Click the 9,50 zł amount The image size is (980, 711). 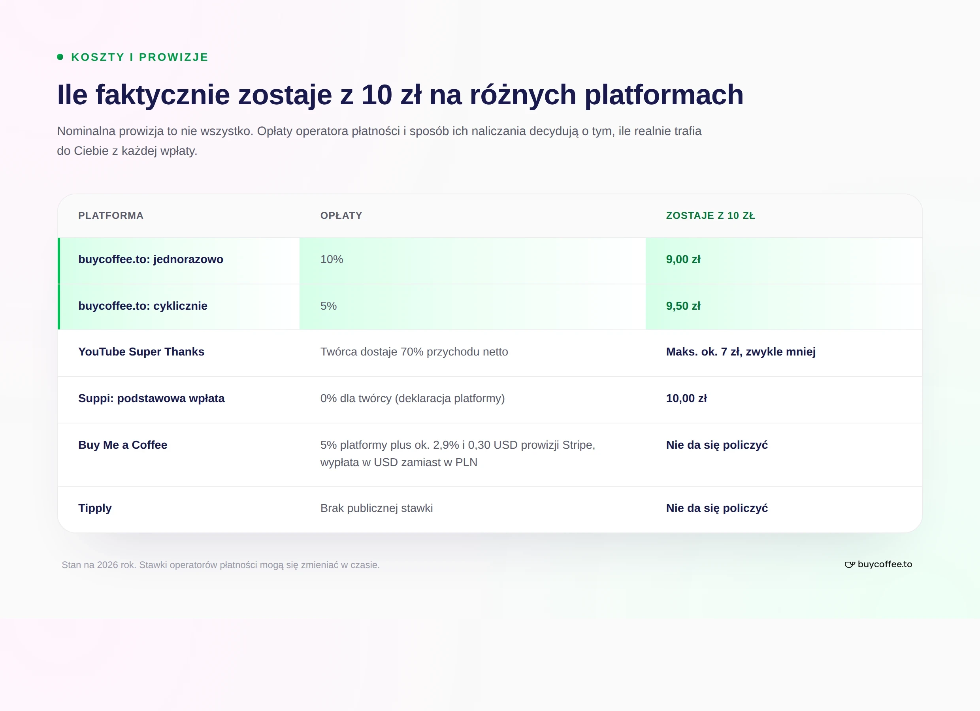(683, 306)
